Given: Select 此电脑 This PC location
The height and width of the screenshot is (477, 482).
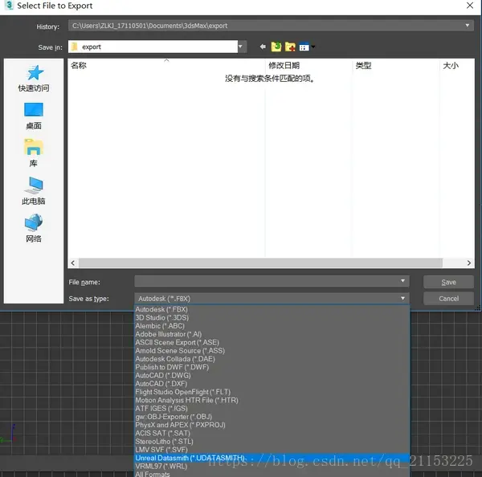Looking at the screenshot, I should pyautogui.click(x=34, y=191).
